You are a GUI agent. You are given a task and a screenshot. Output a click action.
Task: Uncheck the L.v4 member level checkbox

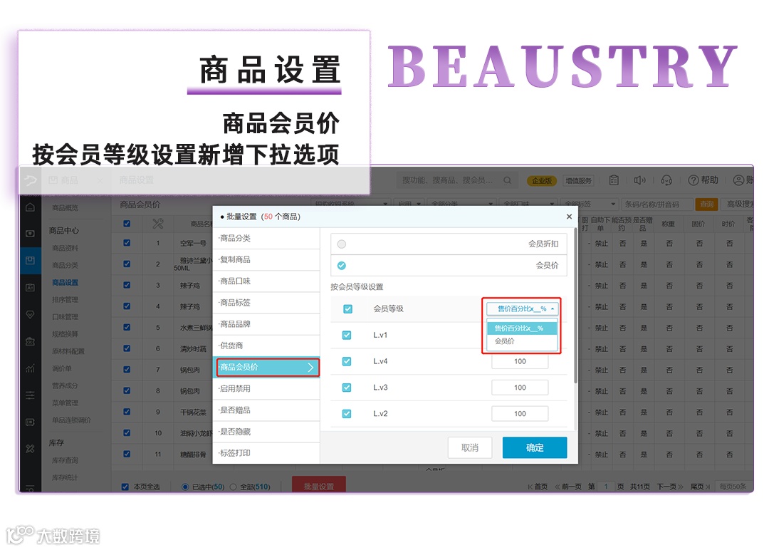pyautogui.click(x=347, y=361)
